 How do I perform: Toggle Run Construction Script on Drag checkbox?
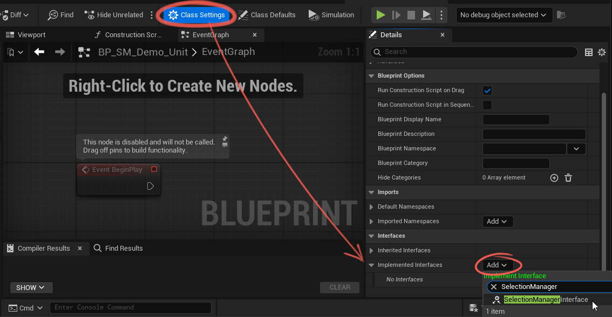487,91
